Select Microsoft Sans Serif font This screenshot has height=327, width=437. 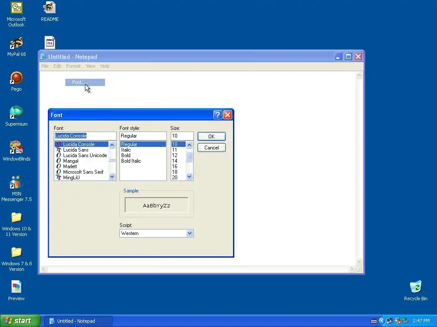pyautogui.click(x=83, y=172)
